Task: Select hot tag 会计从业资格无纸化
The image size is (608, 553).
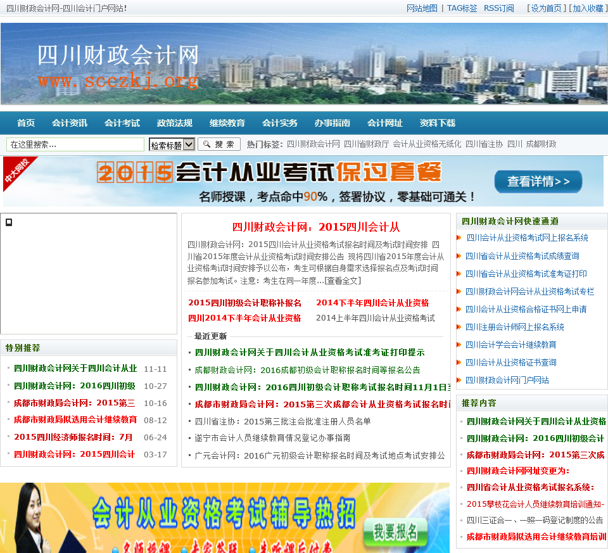Action: click(x=427, y=144)
